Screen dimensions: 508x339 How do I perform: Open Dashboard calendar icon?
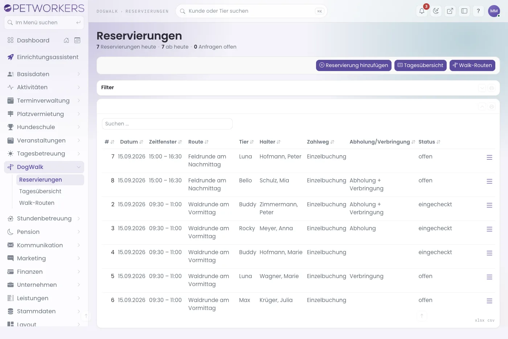tap(77, 40)
